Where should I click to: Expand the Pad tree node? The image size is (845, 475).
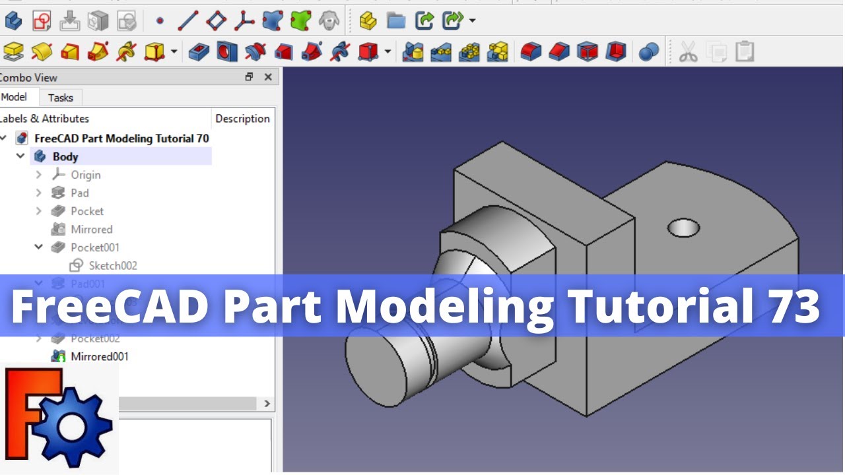coord(38,193)
